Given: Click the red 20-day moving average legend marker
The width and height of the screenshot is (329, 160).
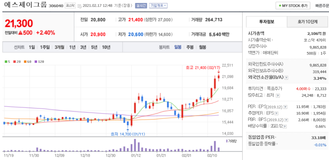Looking at the screenshot, I should [14, 62].
